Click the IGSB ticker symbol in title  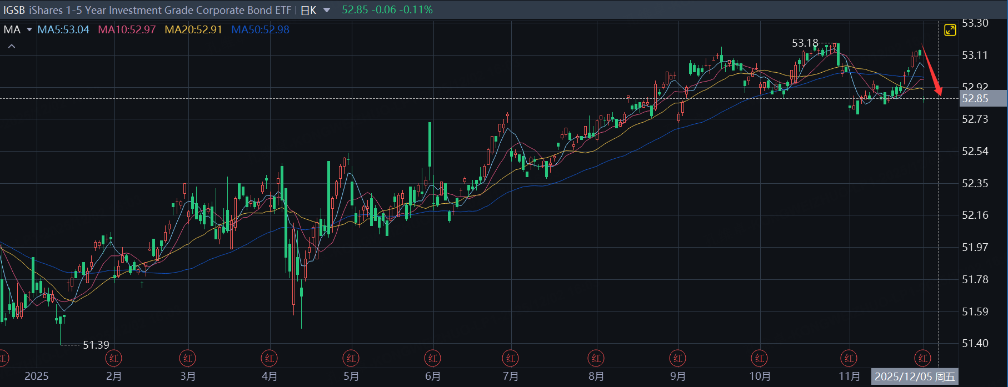tap(14, 10)
